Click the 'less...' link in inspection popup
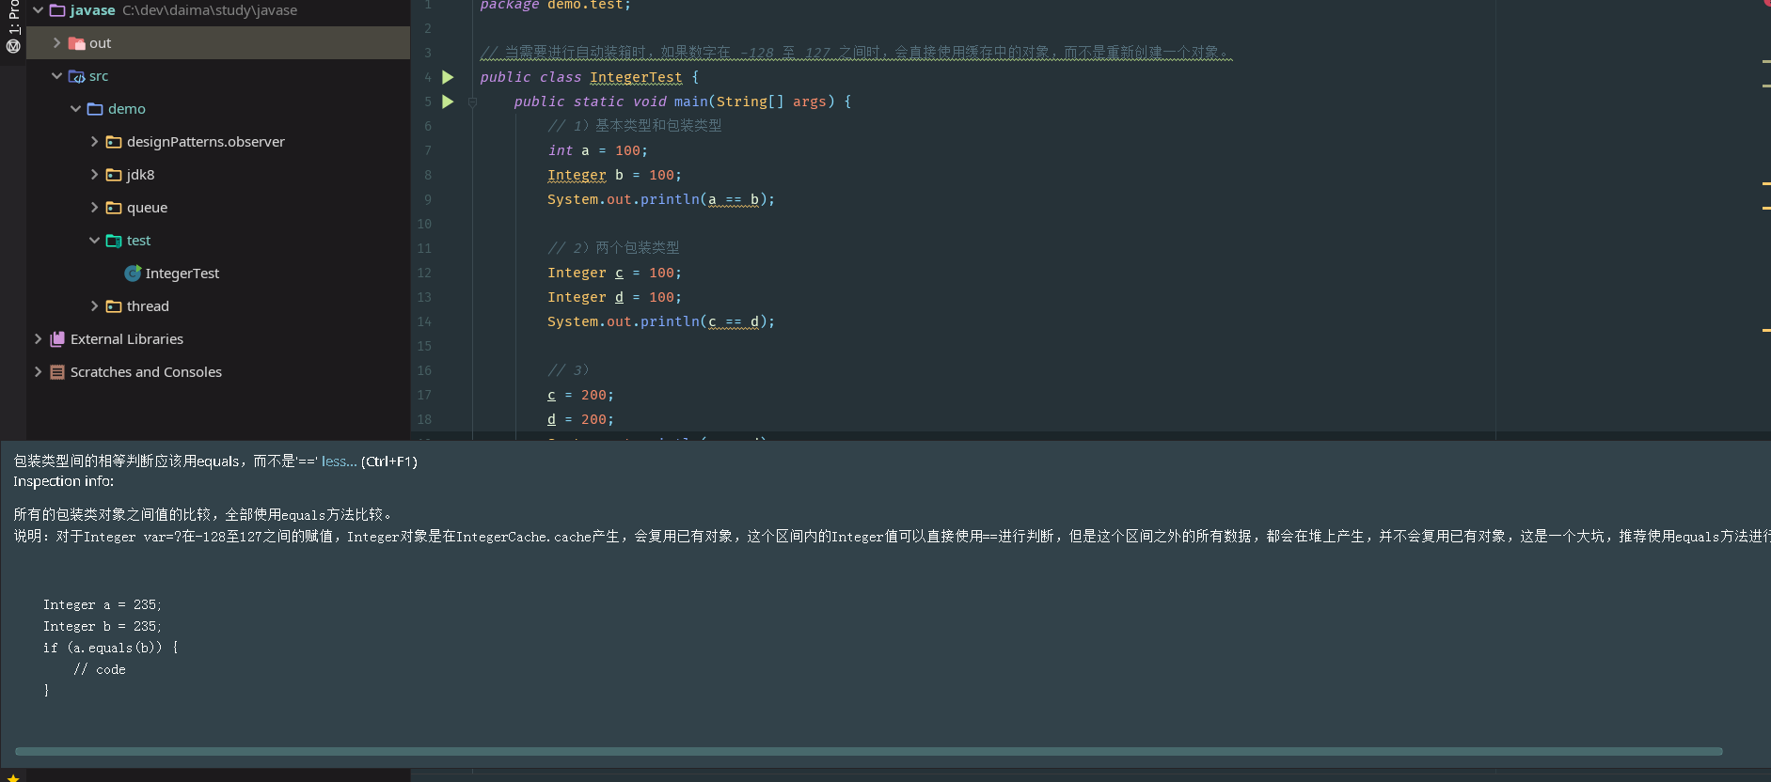Screen dimensions: 1771x782 coord(339,461)
